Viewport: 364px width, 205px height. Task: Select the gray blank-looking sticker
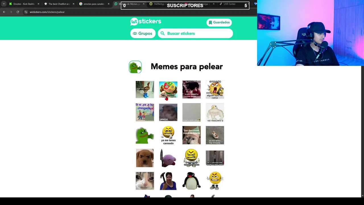tap(191, 112)
